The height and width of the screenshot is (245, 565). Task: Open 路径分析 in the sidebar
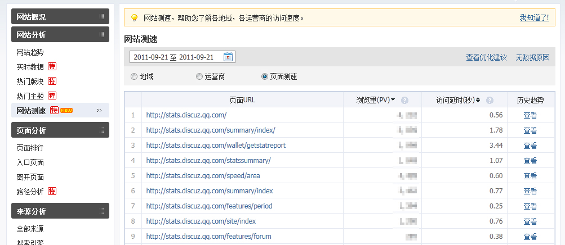(x=30, y=192)
